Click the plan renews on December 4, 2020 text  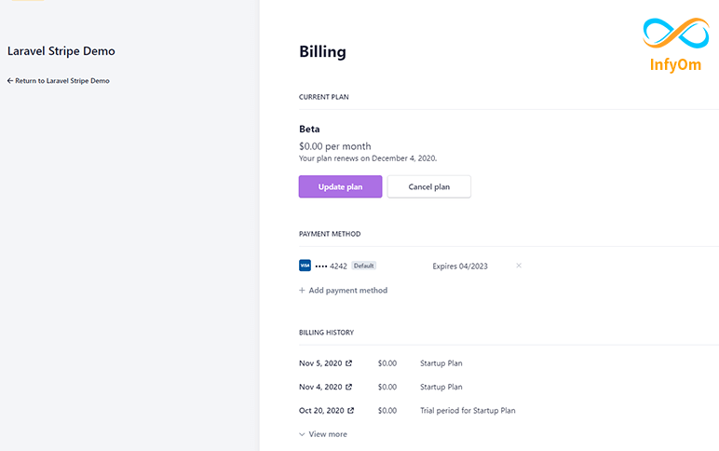pos(368,158)
